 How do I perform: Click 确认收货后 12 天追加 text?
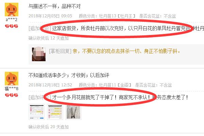(x=49, y=38)
